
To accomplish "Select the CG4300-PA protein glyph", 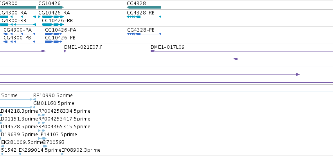I will click(x=19, y=34).
